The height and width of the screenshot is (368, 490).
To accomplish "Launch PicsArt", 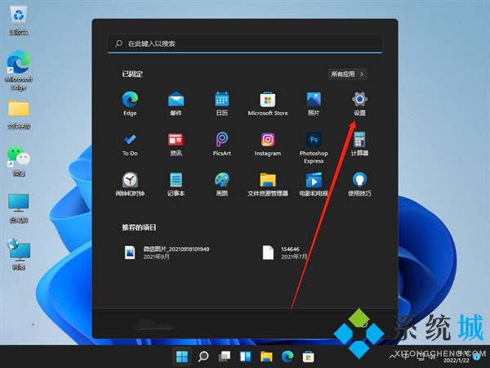I will click(x=222, y=144).
